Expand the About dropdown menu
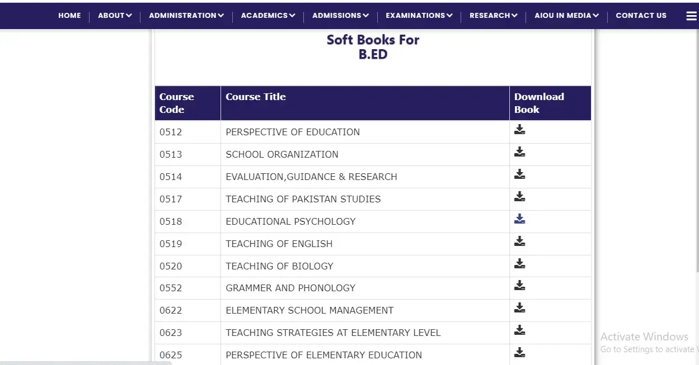Viewport: 699px width, 365px height. (x=115, y=16)
